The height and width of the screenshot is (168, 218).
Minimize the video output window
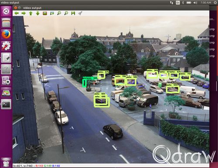[20, 8]
